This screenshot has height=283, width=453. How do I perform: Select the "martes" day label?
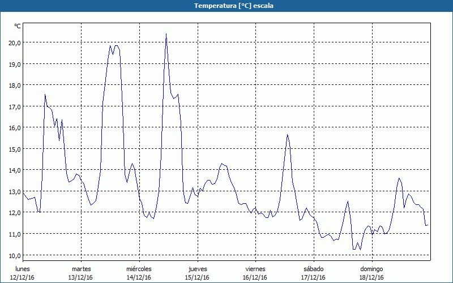81,268
